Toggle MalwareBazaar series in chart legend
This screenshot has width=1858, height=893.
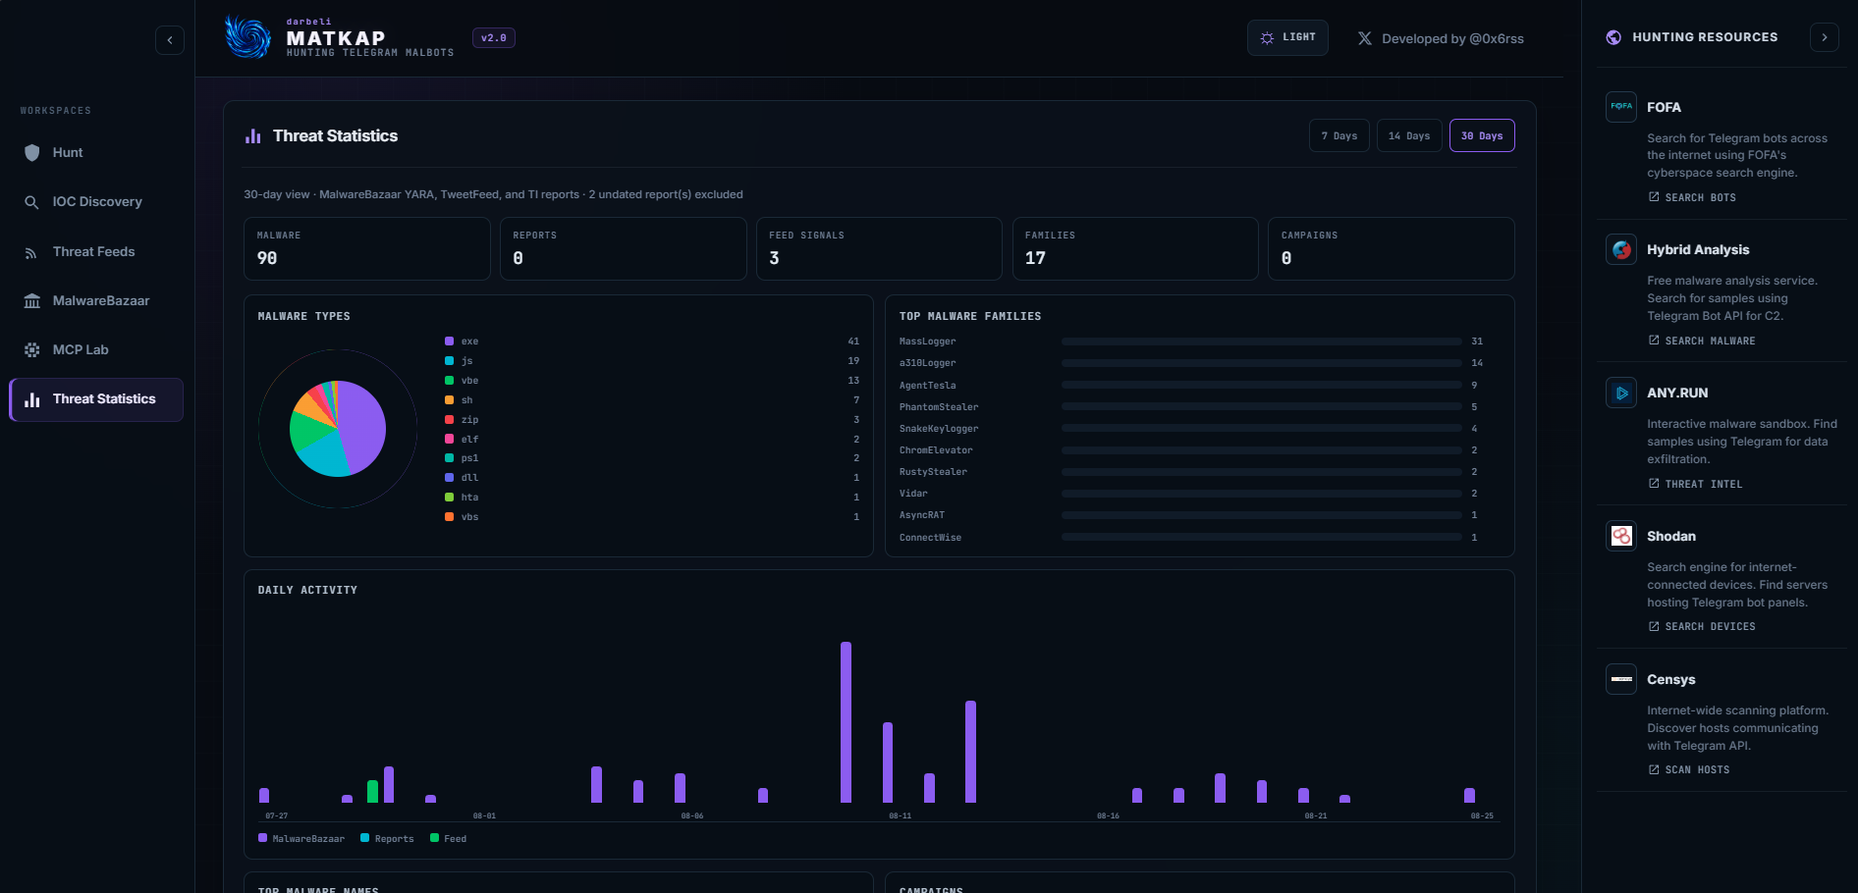tap(301, 838)
